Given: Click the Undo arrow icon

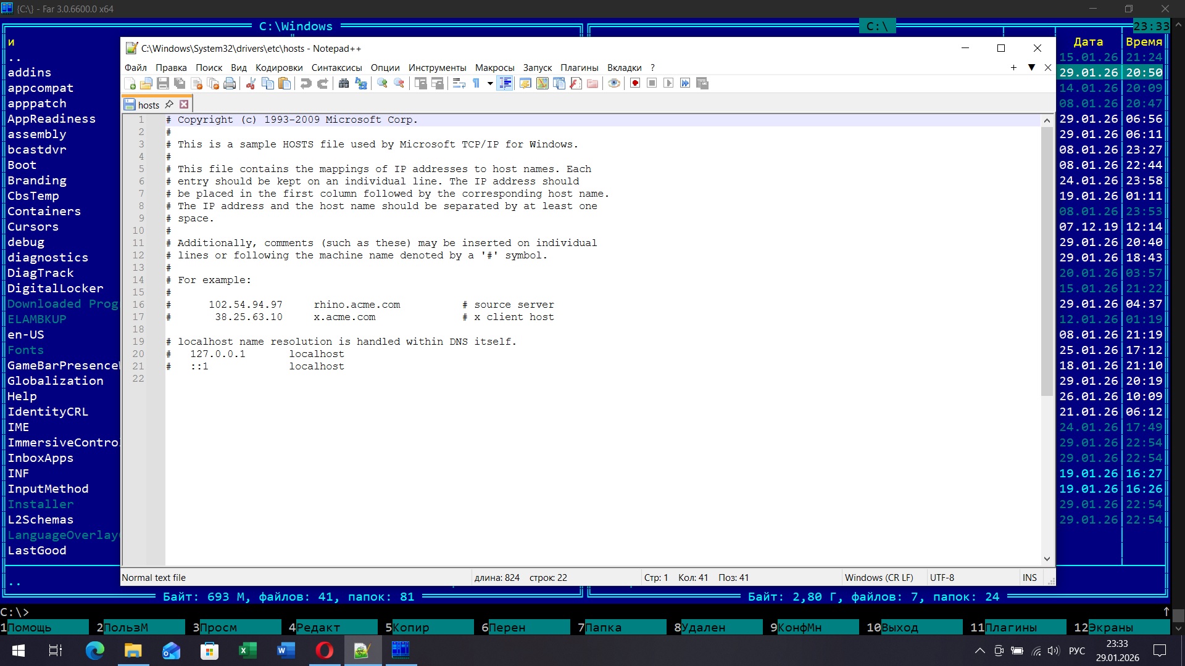Looking at the screenshot, I should 306,84.
